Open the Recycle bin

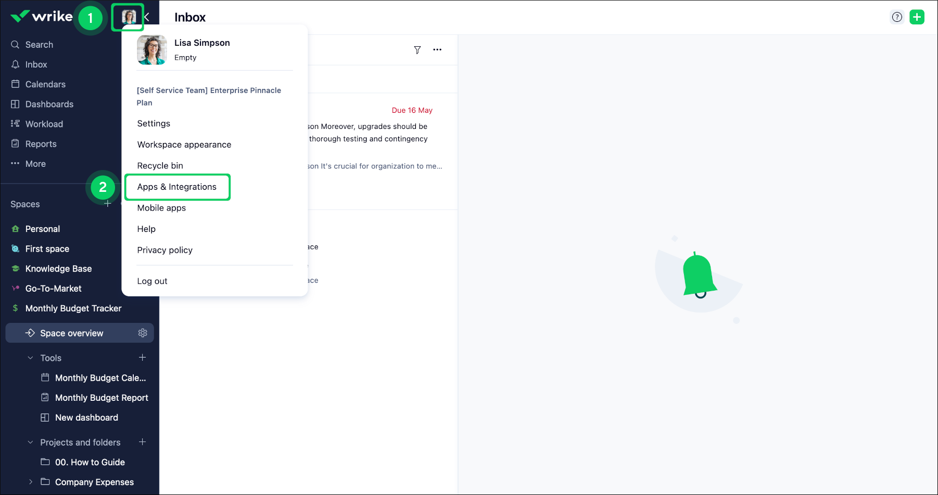[160, 165]
